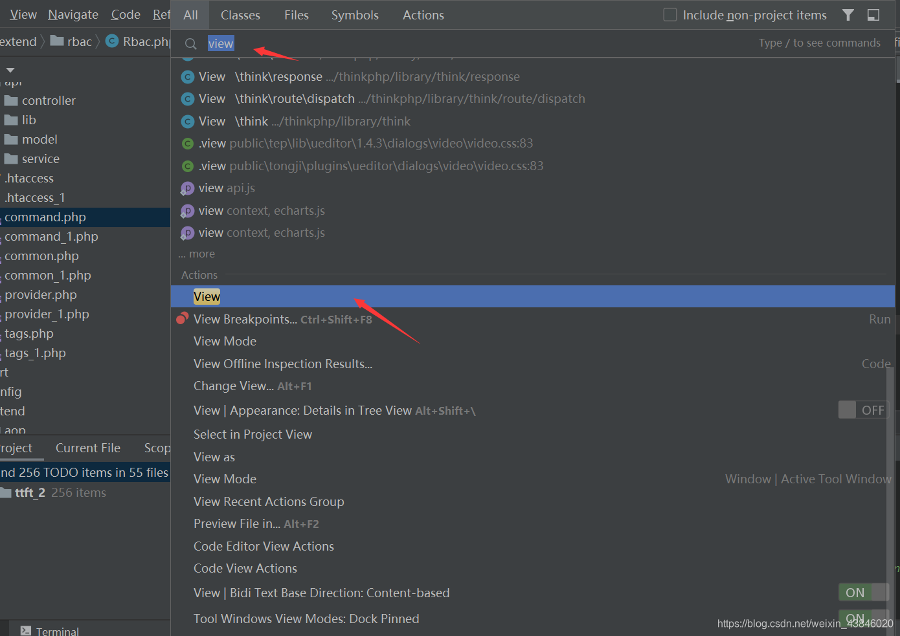The height and width of the screenshot is (636, 900).
Task: Click the Rbac.php class icon in breadcrumb
Action: point(112,41)
